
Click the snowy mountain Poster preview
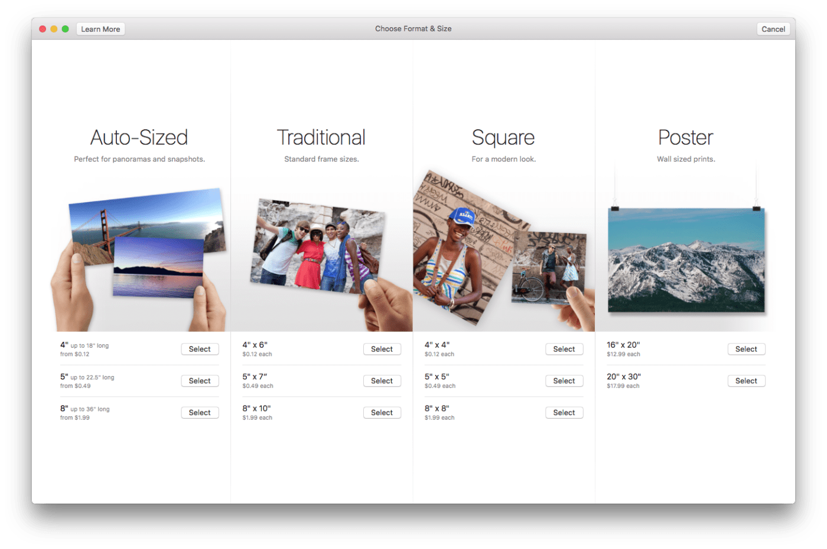point(686,260)
